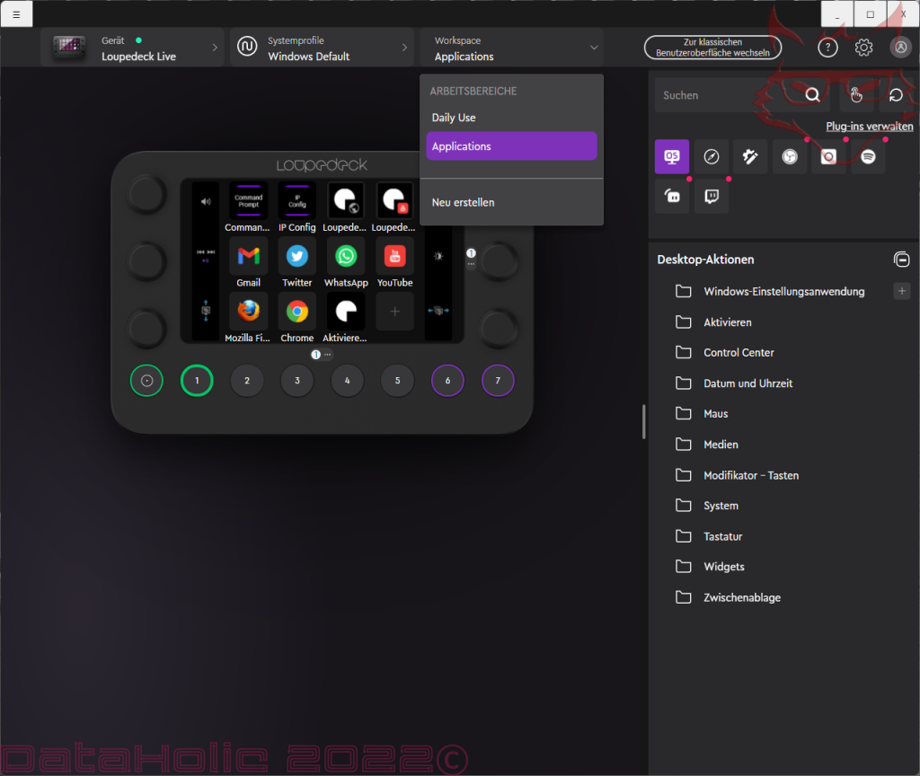Select the purple OS plugin icon

(x=672, y=156)
